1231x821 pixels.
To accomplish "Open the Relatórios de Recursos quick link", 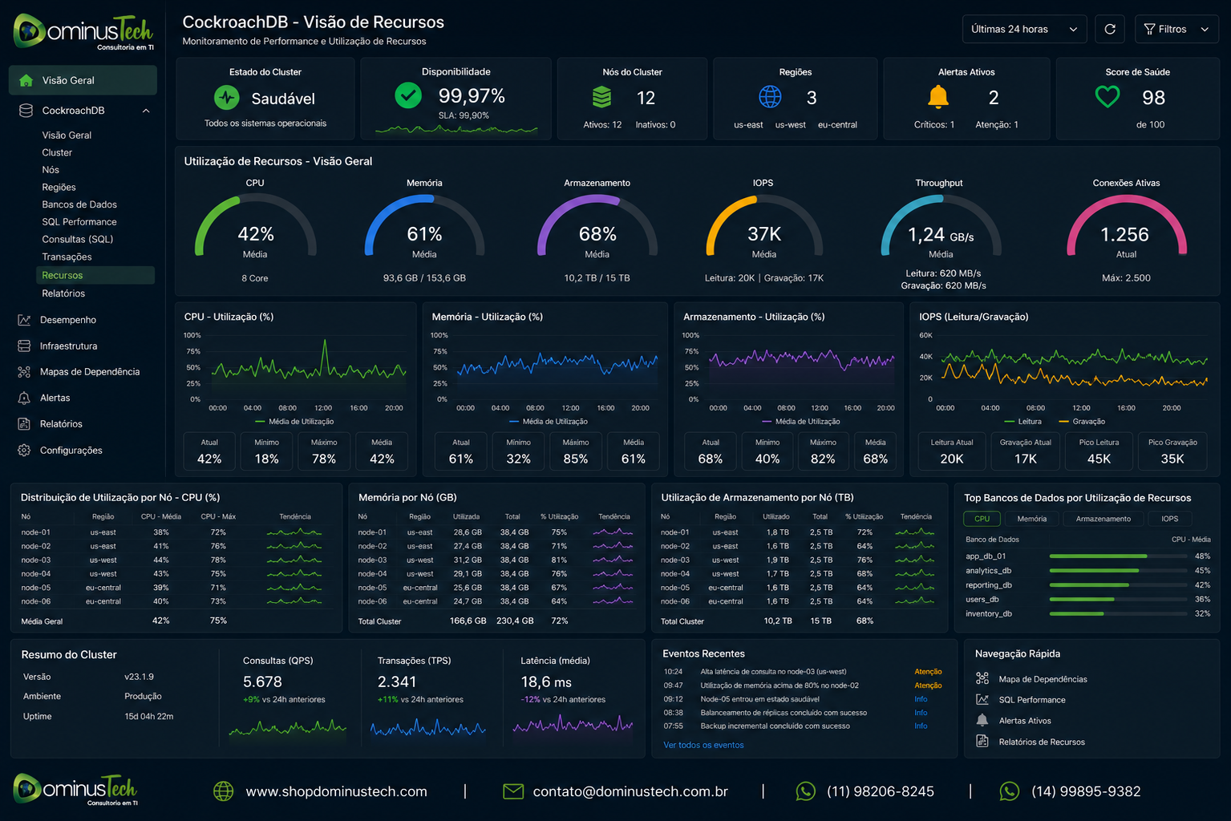I will coord(1042,742).
